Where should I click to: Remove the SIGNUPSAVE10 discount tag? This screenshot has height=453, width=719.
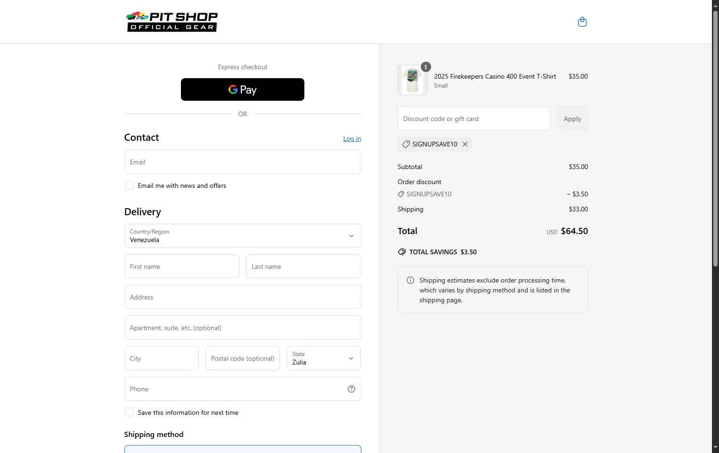click(465, 144)
